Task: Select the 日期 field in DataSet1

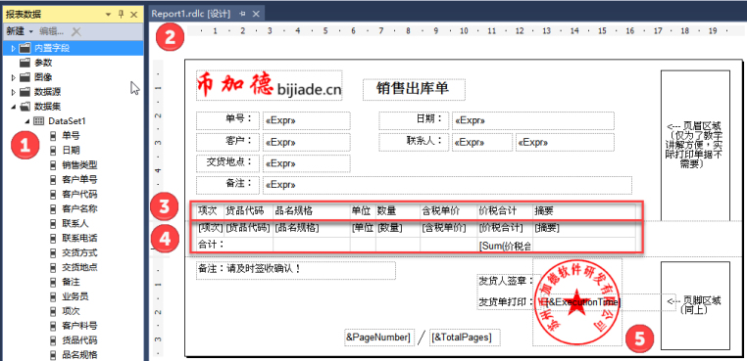Action: [x=71, y=151]
